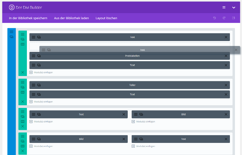
Task: Delete the row containing Teiler module
Action: 23,102
